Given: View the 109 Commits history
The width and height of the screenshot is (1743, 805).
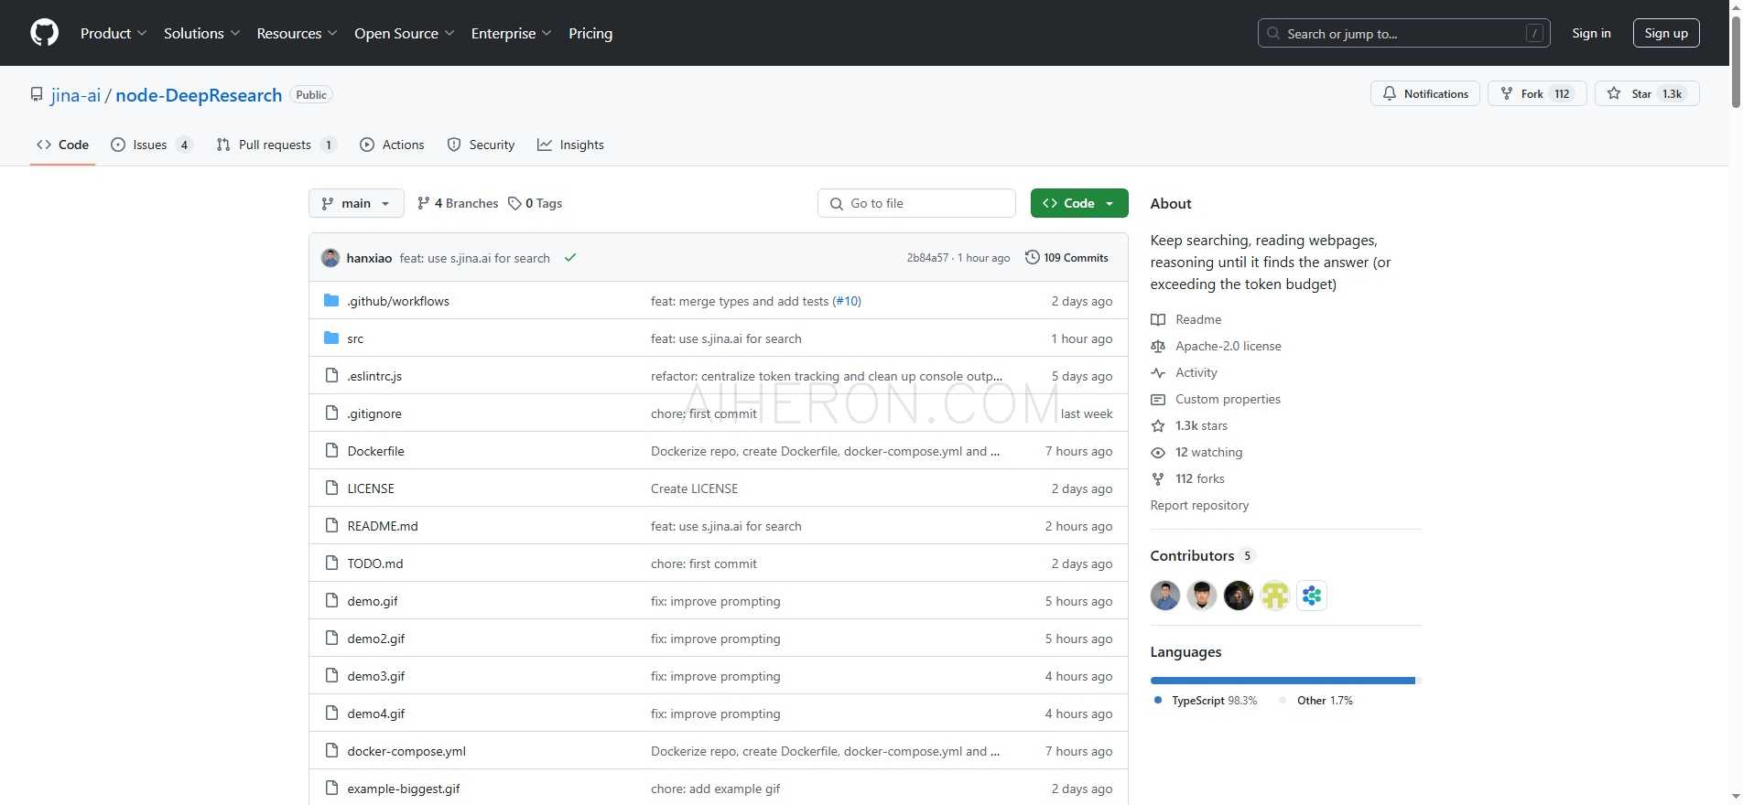Looking at the screenshot, I should [1066, 258].
